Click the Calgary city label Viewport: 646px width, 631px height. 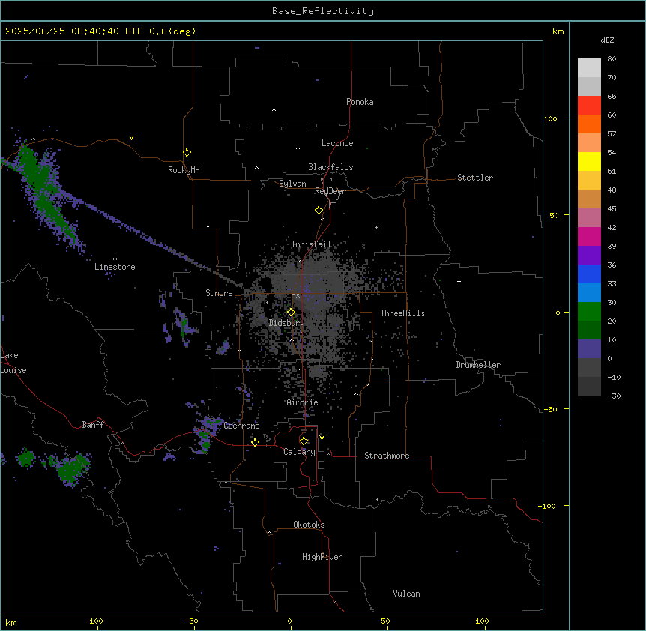point(299,452)
